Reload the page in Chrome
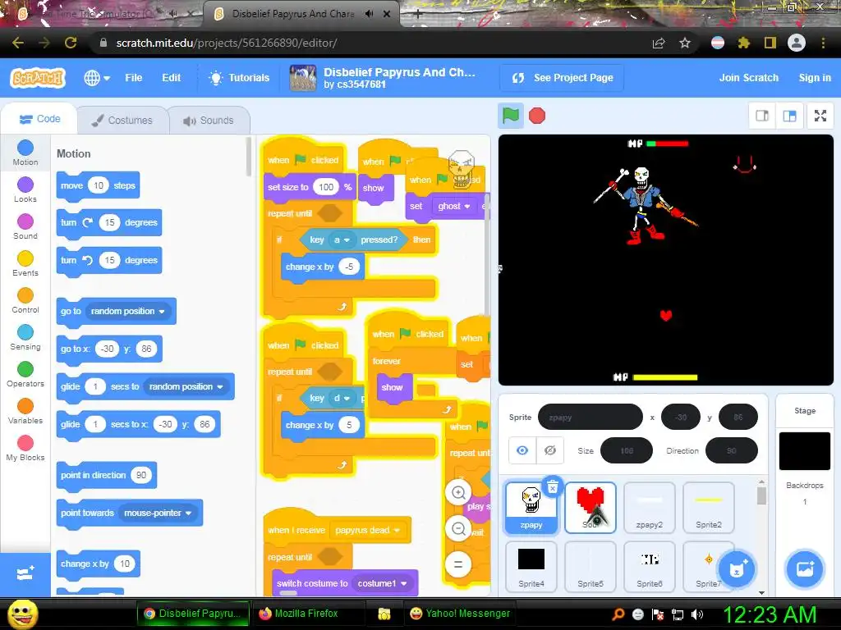Image resolution: width=841 pixels, height=630 pixels. tap(71, 43)
